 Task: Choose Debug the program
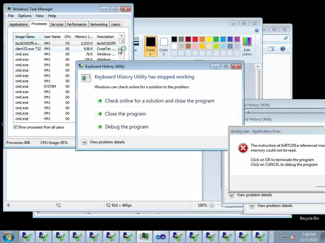tap(166, 127)
